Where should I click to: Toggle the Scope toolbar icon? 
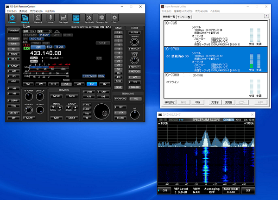click(76, 18)
